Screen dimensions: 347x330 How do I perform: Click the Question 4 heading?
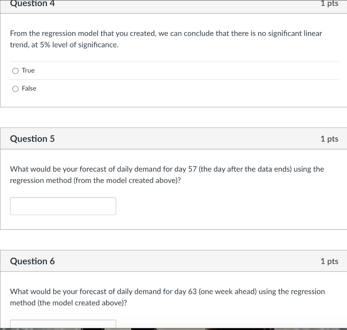[x=32, y=3]
